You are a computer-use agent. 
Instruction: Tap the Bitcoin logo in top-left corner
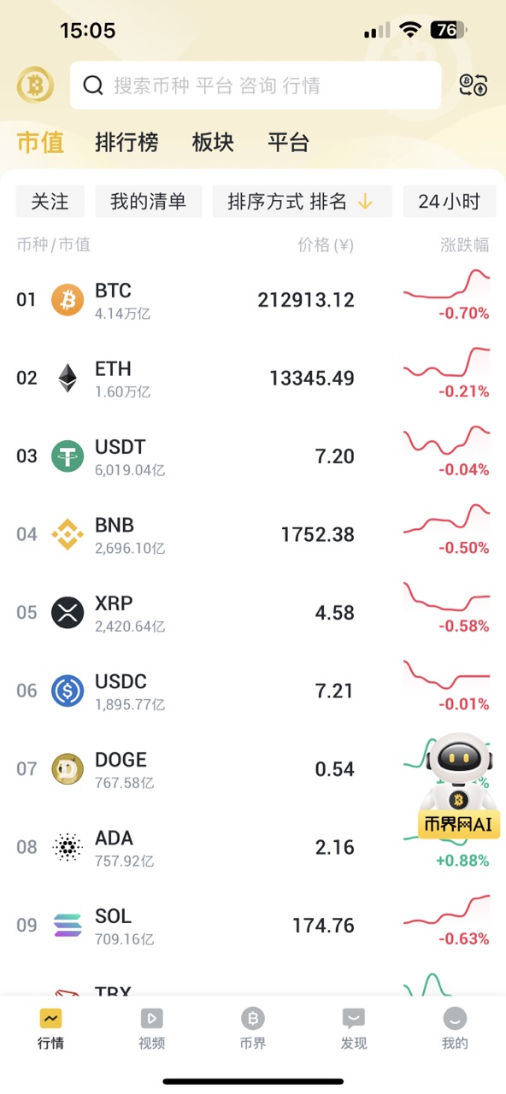coord(35,85)
